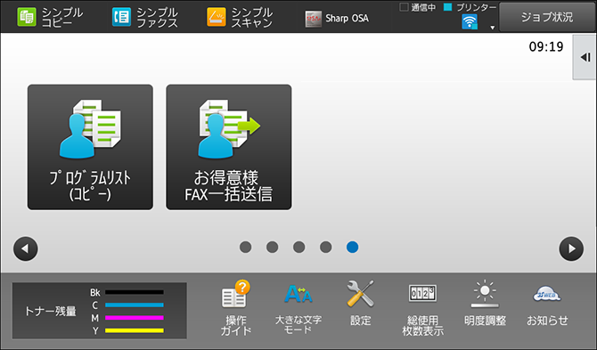
Task: Open the お知らせ cloud icon
Action: tap(547, 305)
